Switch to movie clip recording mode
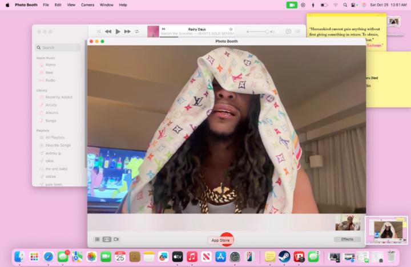Viewport: 411px width, 267px height. tap(116, 239)
